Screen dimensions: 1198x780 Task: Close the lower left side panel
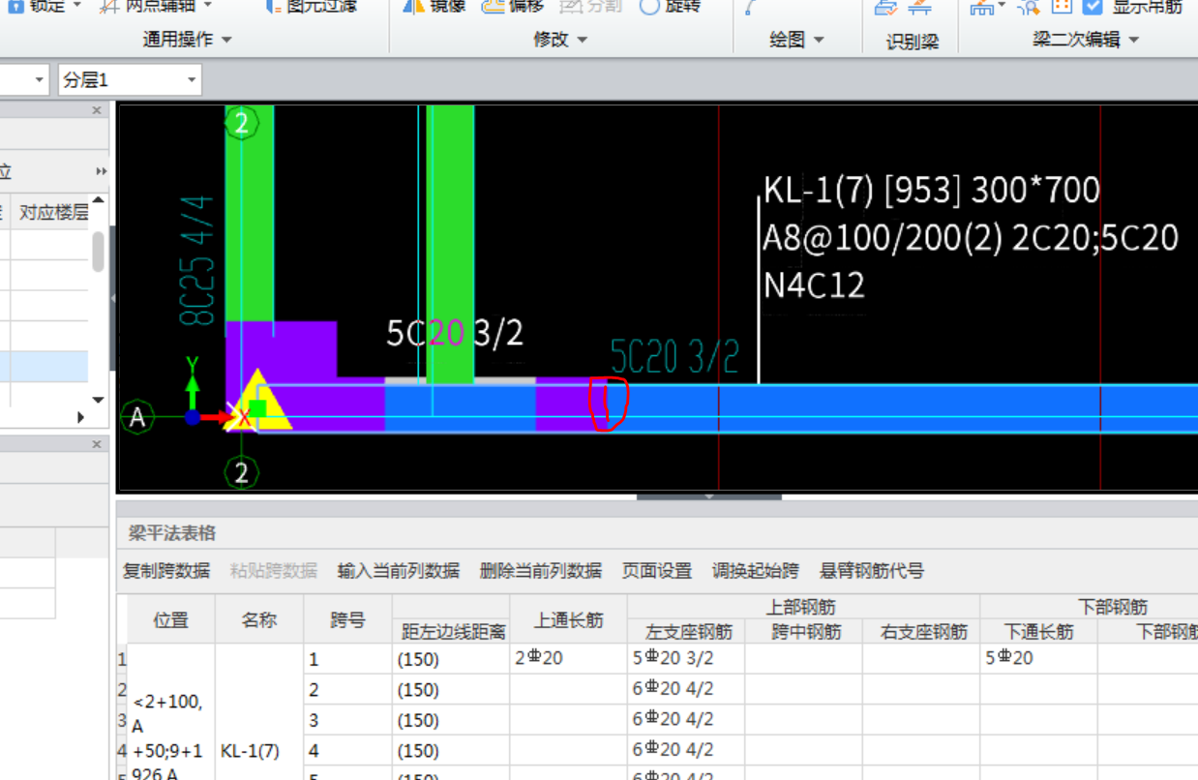tap(97, 444)
